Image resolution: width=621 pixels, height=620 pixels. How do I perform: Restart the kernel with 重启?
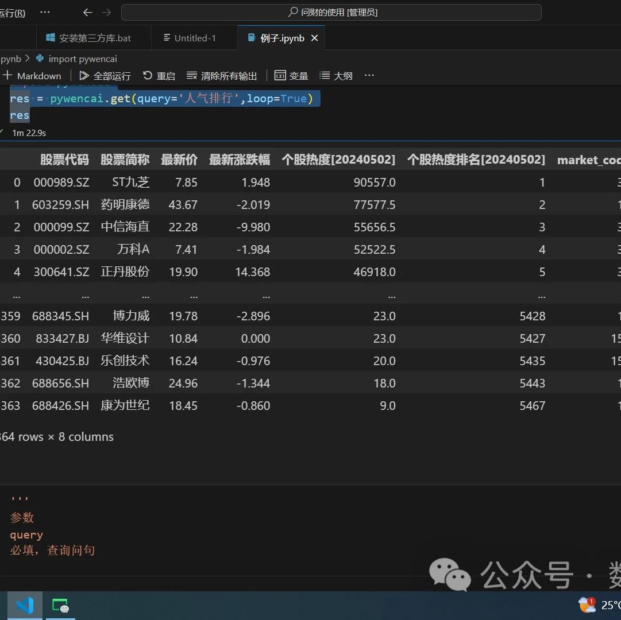tap(159, 76)
